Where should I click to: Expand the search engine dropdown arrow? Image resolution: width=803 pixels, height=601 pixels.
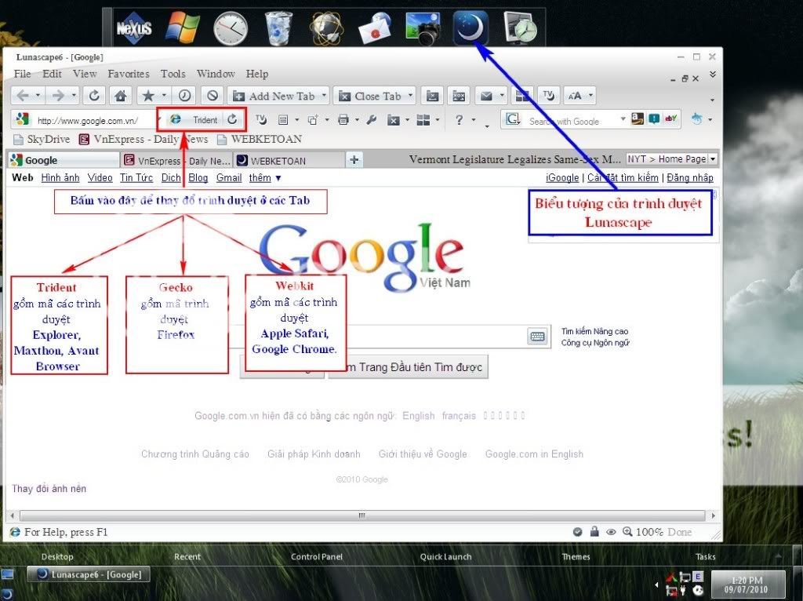click(x=623, y=120)
